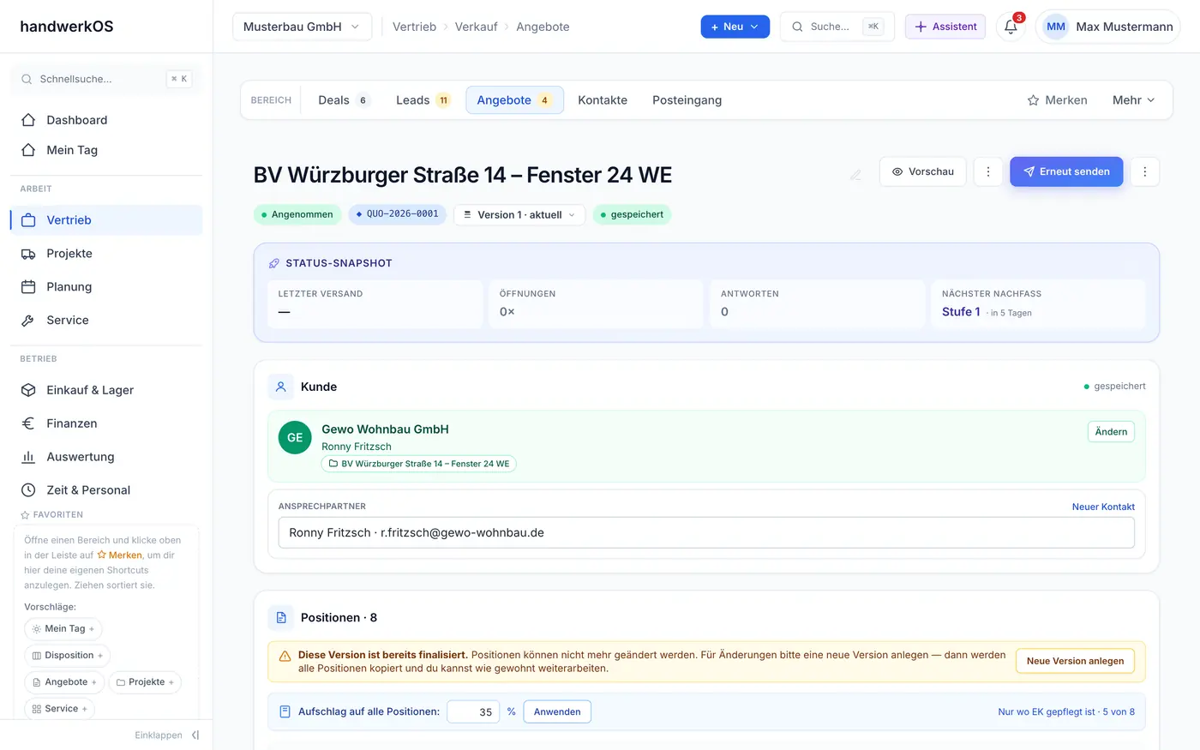Show the offer preview via Vorschau
The image size is (1200, 750).
tap(922, 171)
